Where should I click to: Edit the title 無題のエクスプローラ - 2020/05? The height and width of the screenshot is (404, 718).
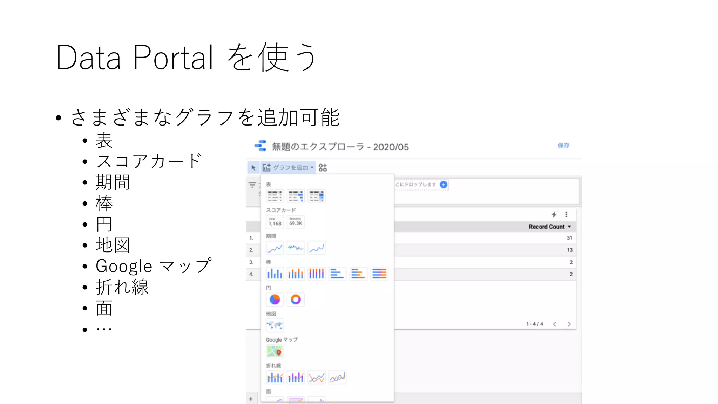pos(340,147)
